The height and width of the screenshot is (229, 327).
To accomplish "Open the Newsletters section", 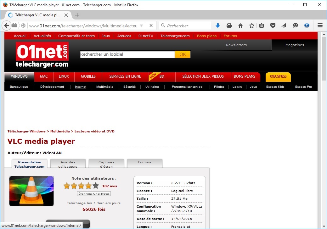I will point(236,45).
